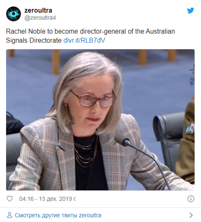Open the zeroultra eye avatar
Screen dimensions: 201x222
(x=13, y=14)
